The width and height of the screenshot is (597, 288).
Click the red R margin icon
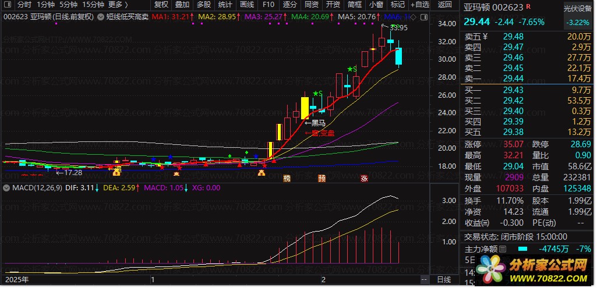(528, 6)
